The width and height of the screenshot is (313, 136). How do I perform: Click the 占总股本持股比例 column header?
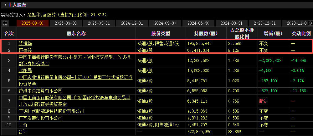click(x=242, y=33)
